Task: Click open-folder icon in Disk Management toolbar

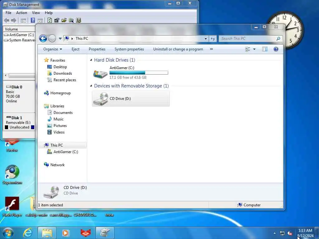Action: click(64, 20)
